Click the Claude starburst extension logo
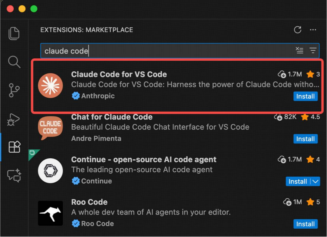The width and height of the screenshot is (327, 237). 51,86
